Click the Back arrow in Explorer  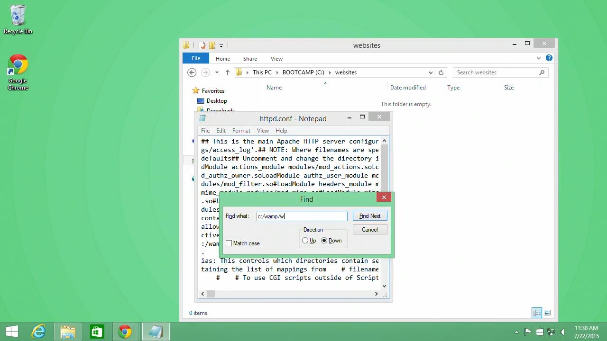(x=192, y=72)
